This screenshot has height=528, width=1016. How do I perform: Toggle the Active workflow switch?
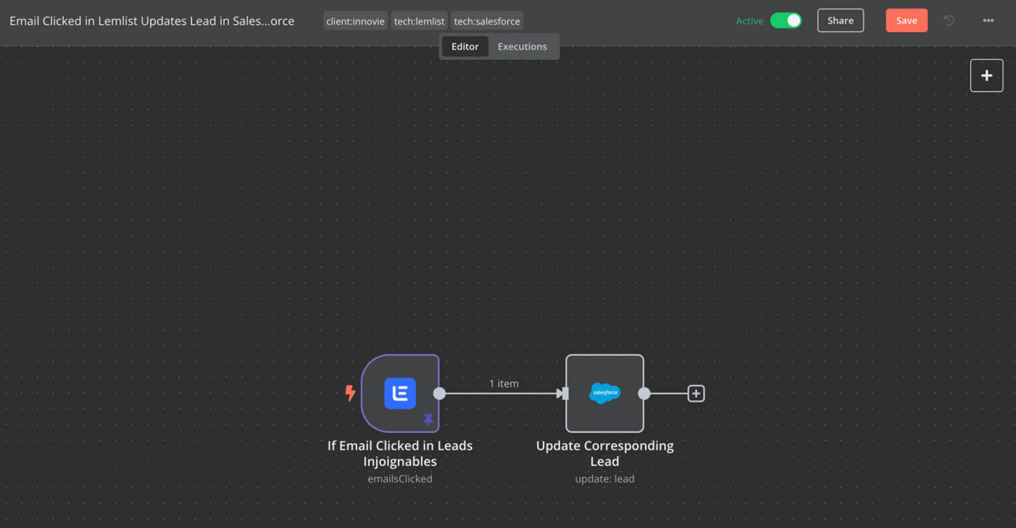785,21
